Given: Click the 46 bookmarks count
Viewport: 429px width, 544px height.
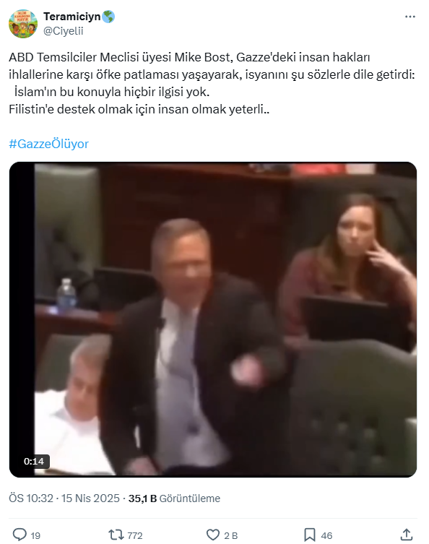Looking at the screenshot, I should [326, 535].
